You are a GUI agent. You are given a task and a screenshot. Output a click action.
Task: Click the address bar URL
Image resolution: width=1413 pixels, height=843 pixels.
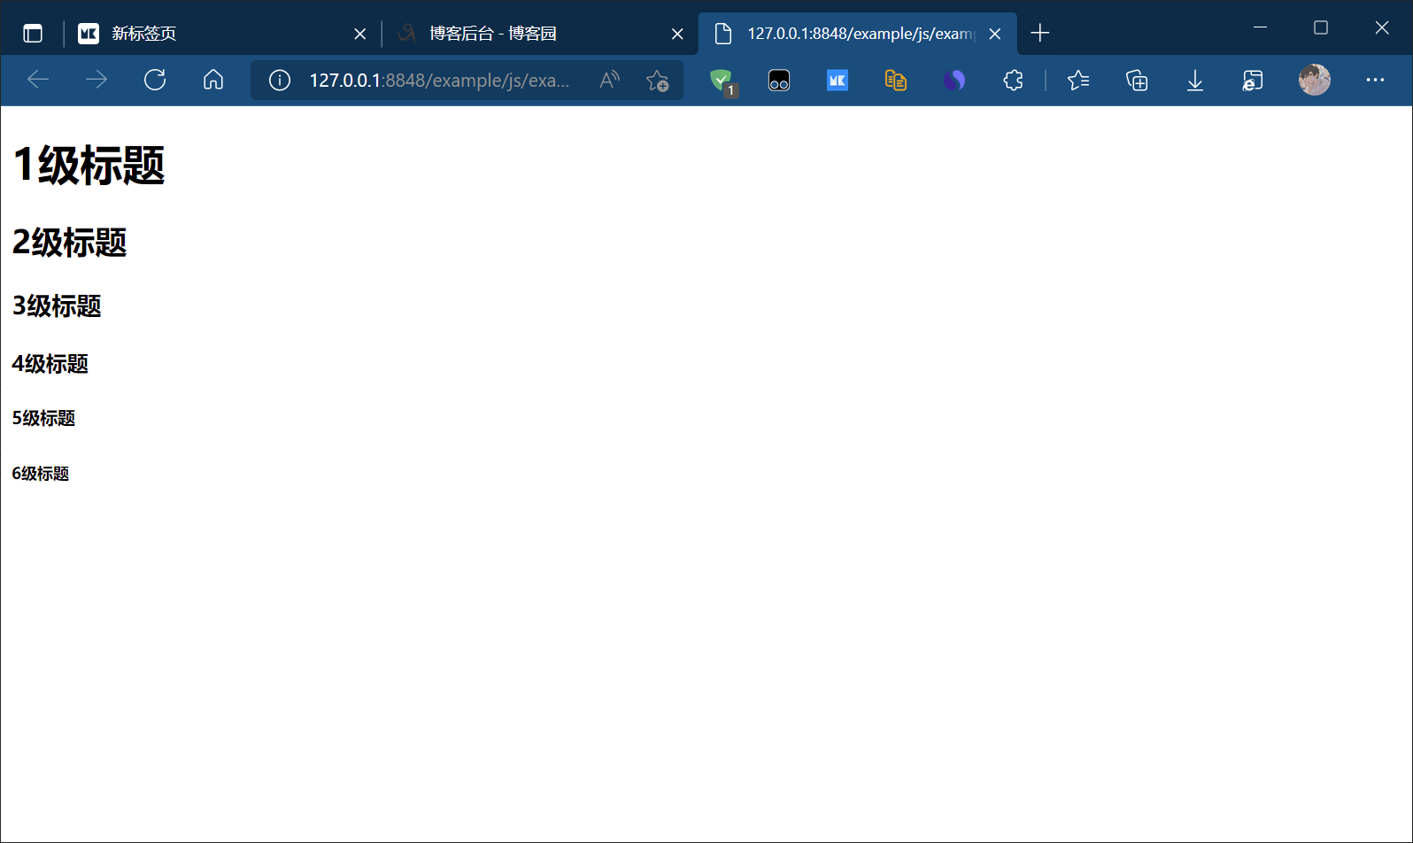tap(439, 81)
